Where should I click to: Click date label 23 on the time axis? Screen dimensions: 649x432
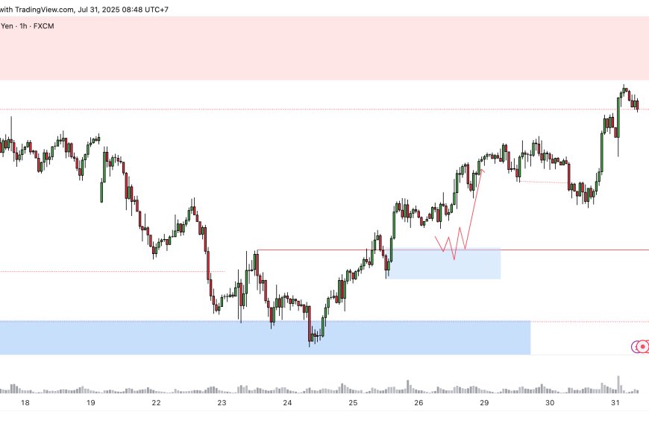tap(222, 403)
